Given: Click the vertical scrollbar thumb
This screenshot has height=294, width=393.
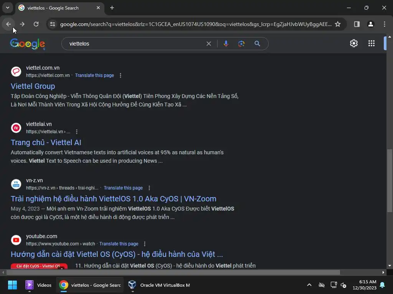Looking at the screenshot, I should [390, 181].
